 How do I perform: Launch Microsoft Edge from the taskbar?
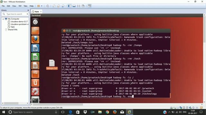click(70, 112)
